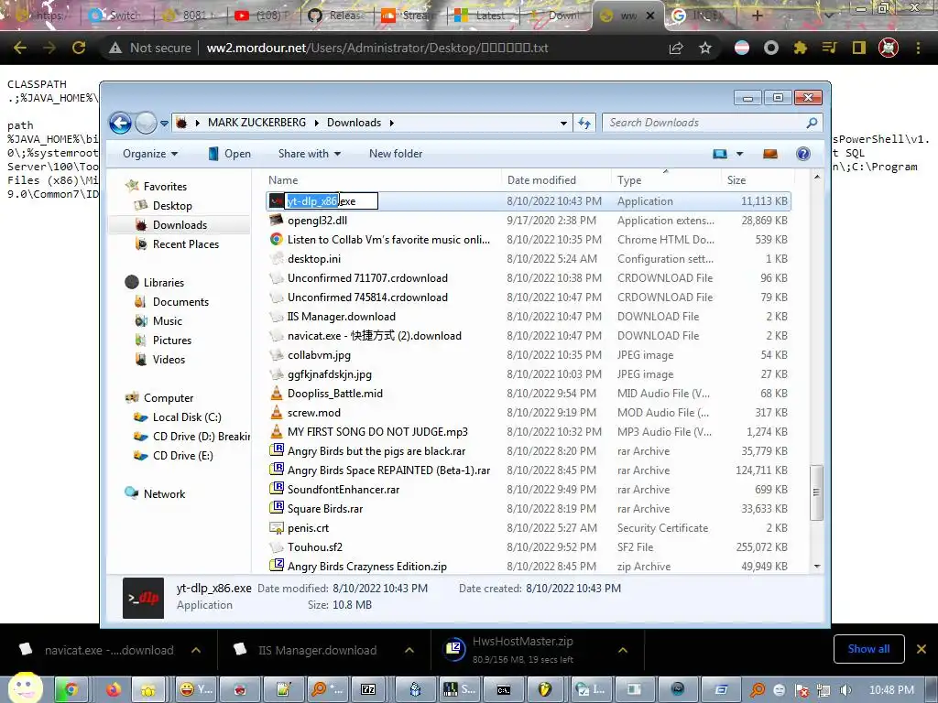Screen dimensions: 938x703
Task: Click the Explorer back arrow button
Action: 120,124
